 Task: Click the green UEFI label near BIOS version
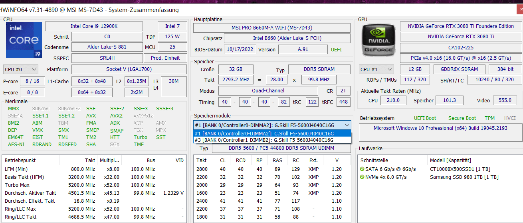pos(337,50)
